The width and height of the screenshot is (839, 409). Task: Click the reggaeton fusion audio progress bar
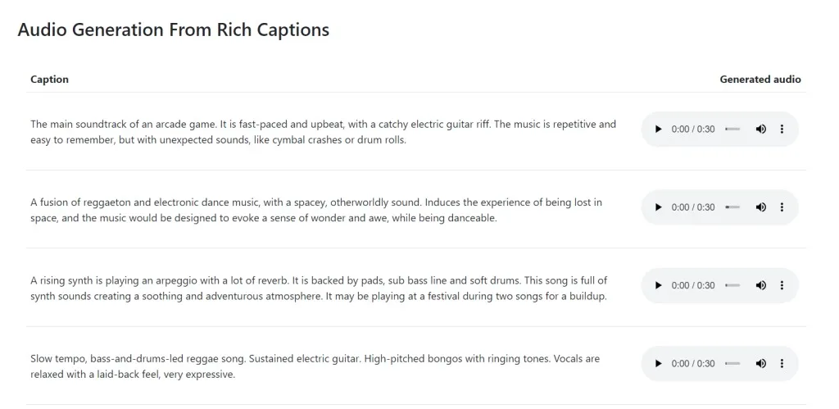(x=732, y=207)
